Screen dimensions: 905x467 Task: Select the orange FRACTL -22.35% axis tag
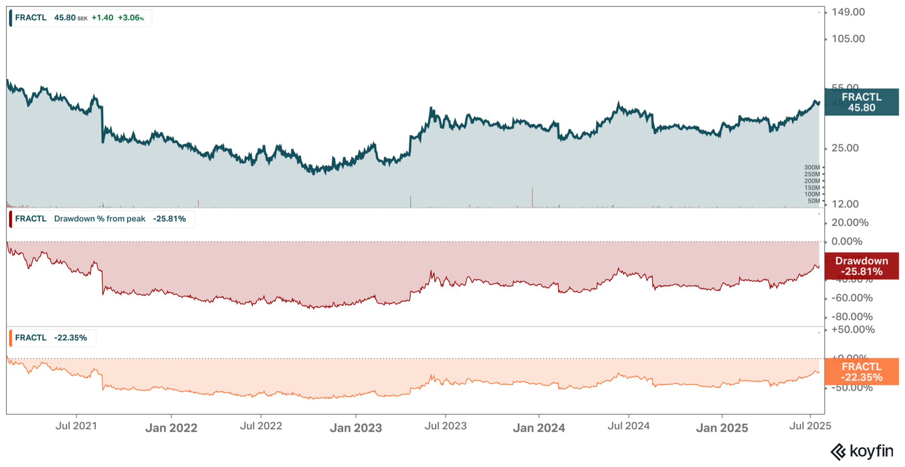(x=862, y=372)
